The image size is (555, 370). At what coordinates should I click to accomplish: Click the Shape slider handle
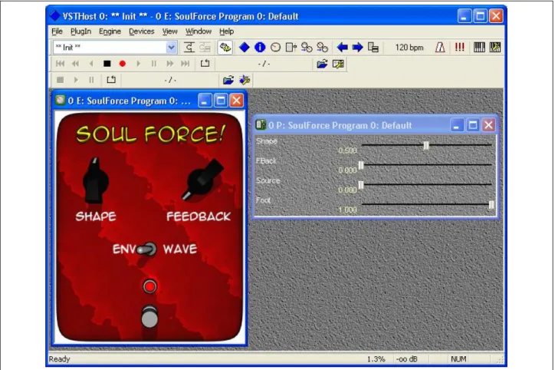pyautogui.click(x=426, y=146)
